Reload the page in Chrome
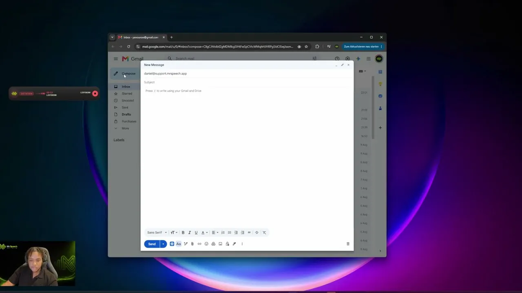The height and width of the screenshot is (293, 522). click(x=128, y=46)
